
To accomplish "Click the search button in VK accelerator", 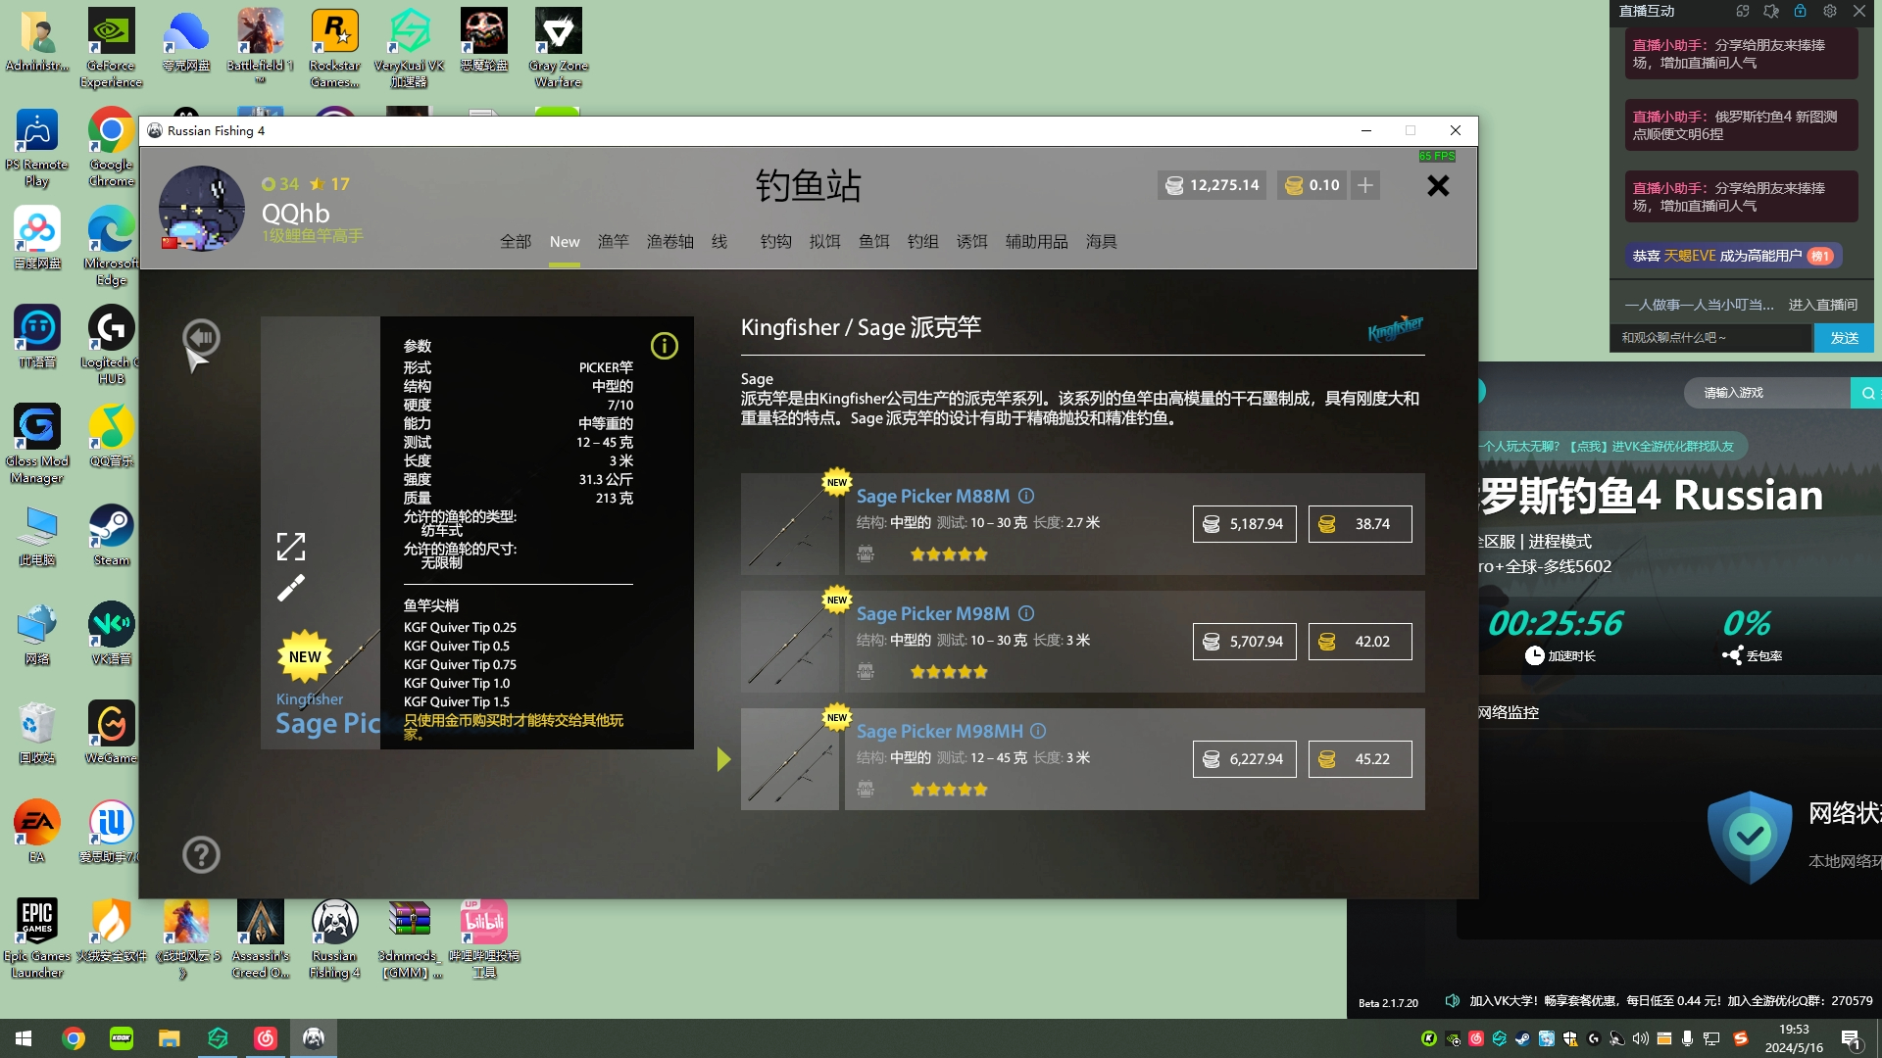I will (1867, 393).
